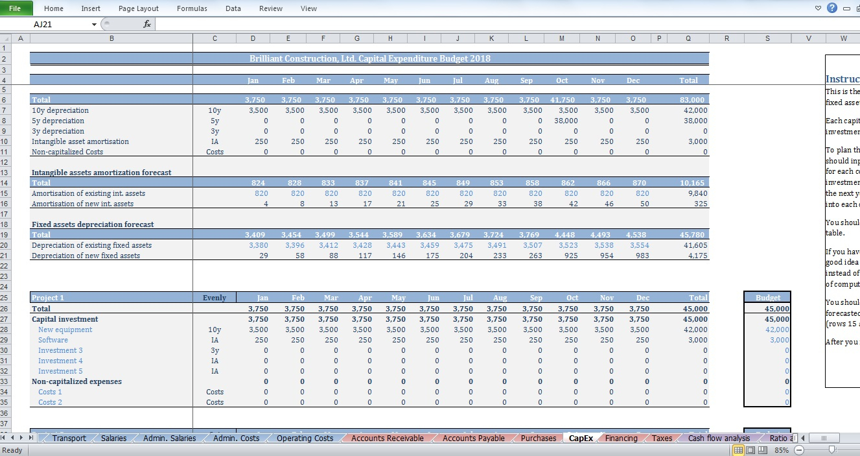Click the Select All corner button

click(x=6, y=38)
